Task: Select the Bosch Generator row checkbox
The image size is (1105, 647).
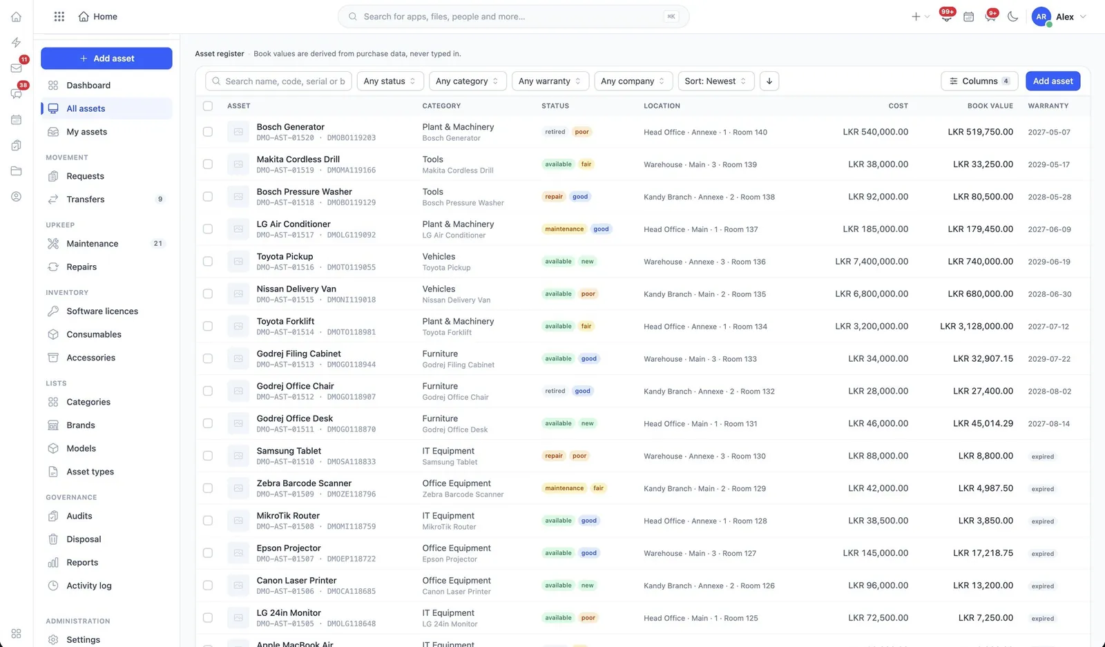Action: 208,132
